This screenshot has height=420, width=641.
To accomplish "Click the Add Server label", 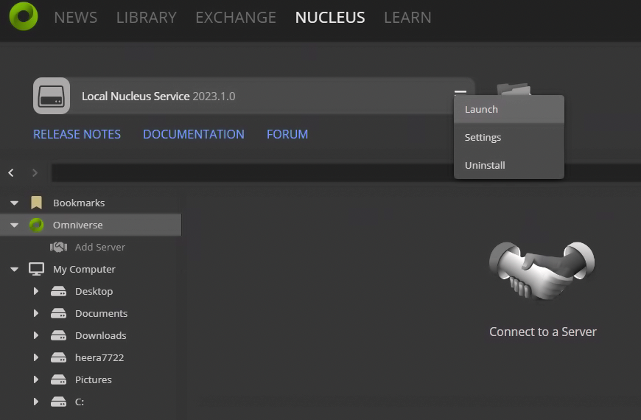I will coord(100,247).
